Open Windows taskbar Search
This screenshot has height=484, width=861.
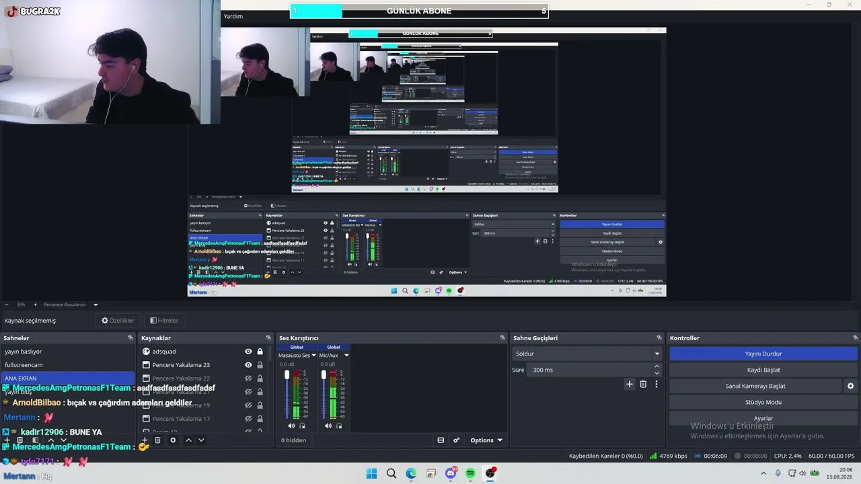391,474
